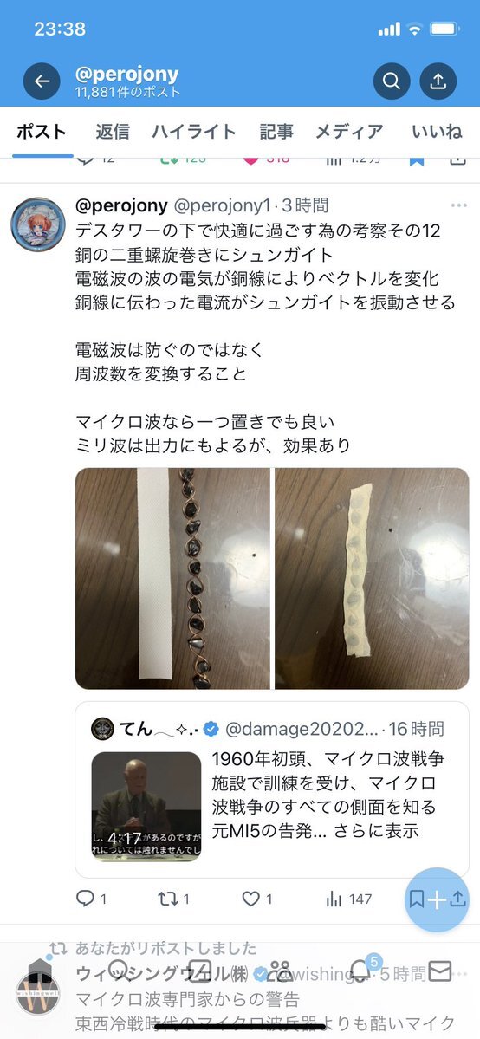The height and width of the screenshot is (1039, 480).
Task: Play the quoted video thumbnail 4:17
Action: tap(146, 807)
